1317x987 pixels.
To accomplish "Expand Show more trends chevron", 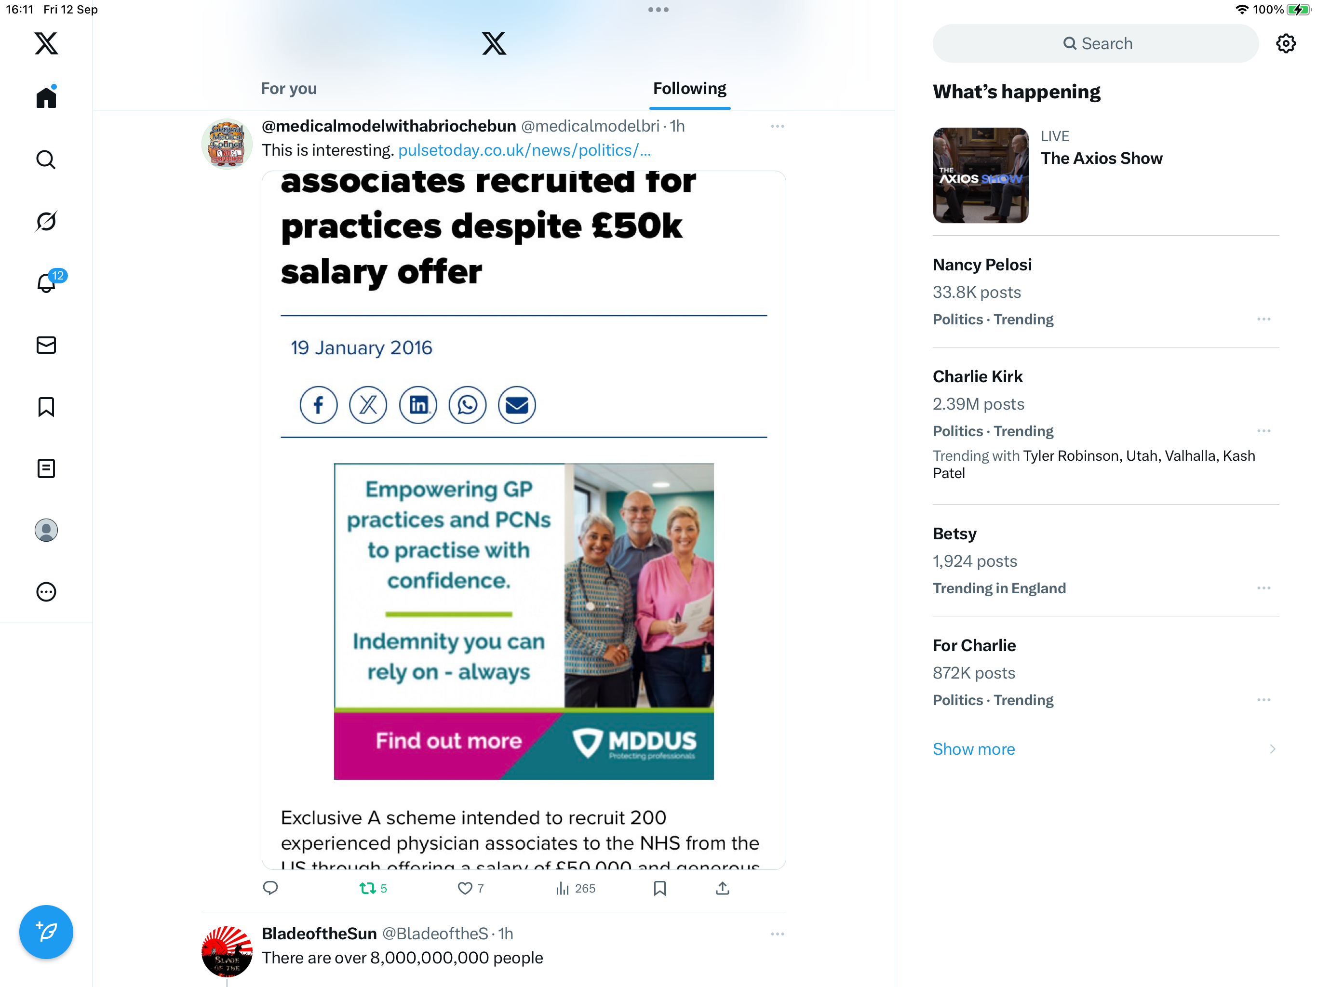I will pos(1272,749).
